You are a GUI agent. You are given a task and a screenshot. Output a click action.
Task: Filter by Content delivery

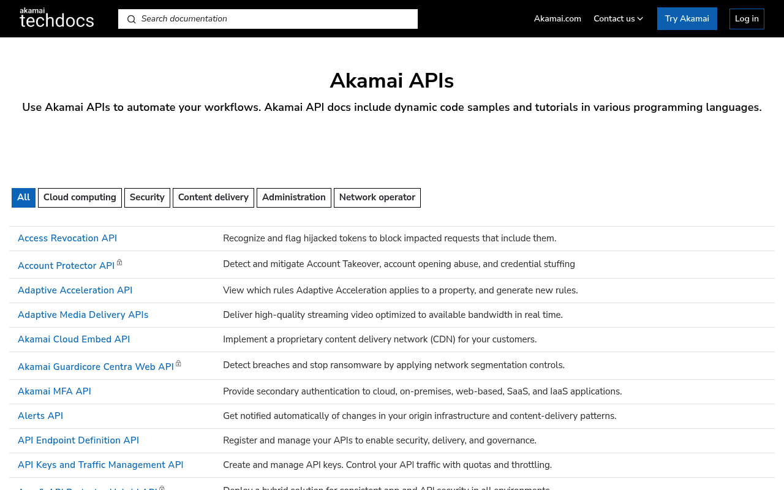pos(213,198)
